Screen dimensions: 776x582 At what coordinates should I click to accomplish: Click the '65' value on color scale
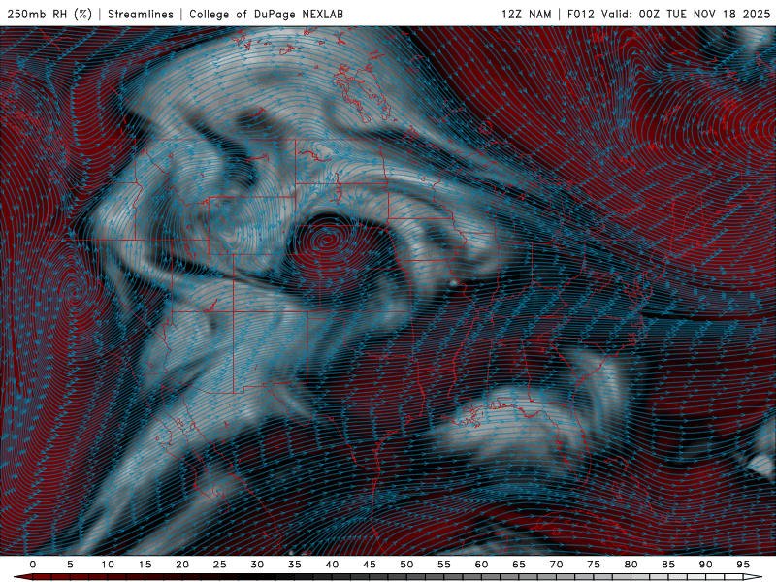point(519,565)
